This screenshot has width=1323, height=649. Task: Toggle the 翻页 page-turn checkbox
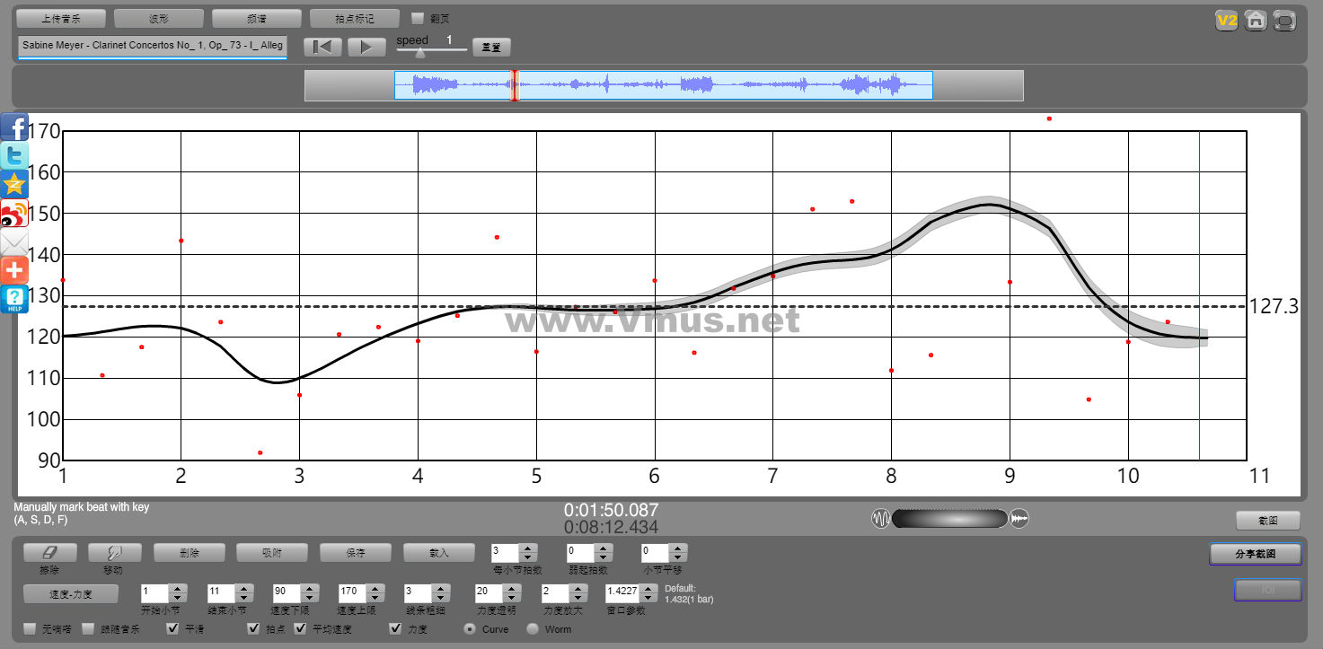pyautogui.click(x=418, y=18)
